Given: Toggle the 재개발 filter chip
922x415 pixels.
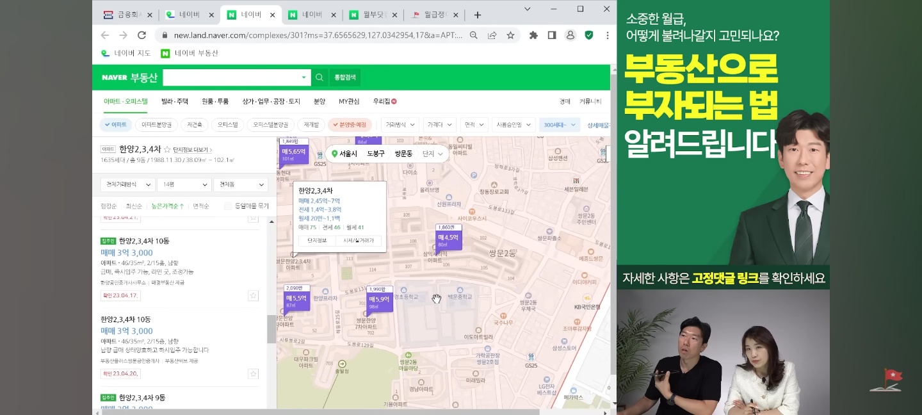Looking at the screenshot, I should (311, 125).
